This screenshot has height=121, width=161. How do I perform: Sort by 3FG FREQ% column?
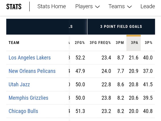(100, 43)
